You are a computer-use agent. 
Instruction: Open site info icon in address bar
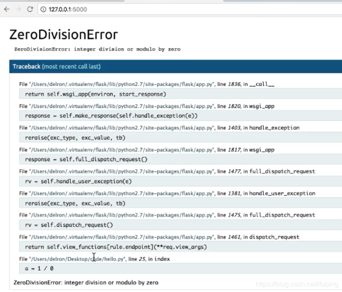click(x=43, y=9)
